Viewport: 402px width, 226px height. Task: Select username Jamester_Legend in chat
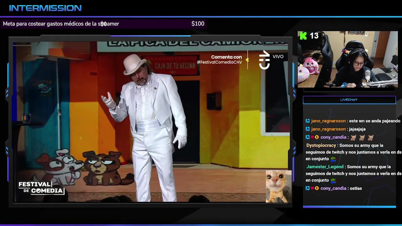325,167
